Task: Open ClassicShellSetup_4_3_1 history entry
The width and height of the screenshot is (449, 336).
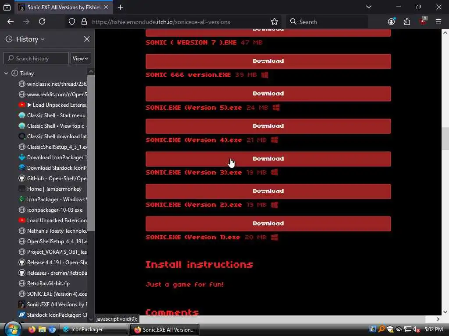Action: point(53,147)
